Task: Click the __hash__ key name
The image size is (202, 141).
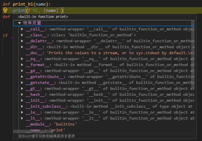Action: (35, 94)
